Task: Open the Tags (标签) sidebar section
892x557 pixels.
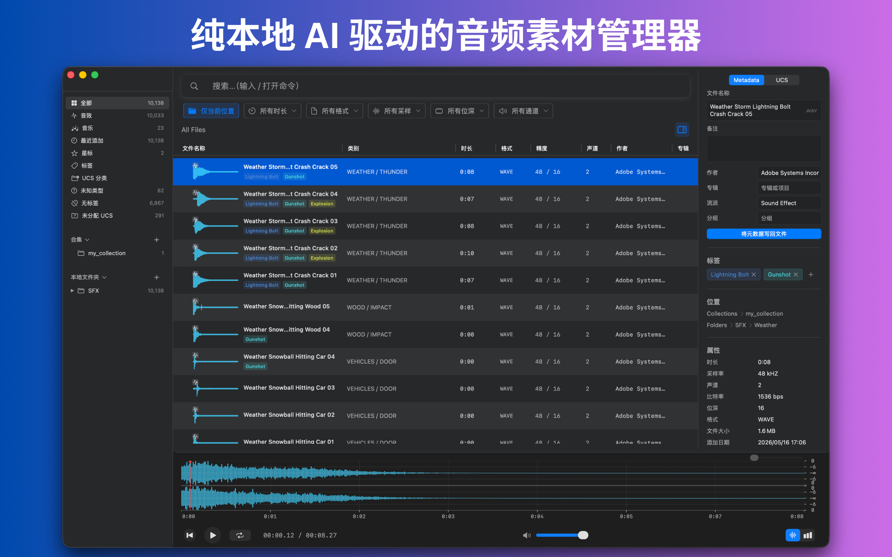Action: [x=117, y=166]
